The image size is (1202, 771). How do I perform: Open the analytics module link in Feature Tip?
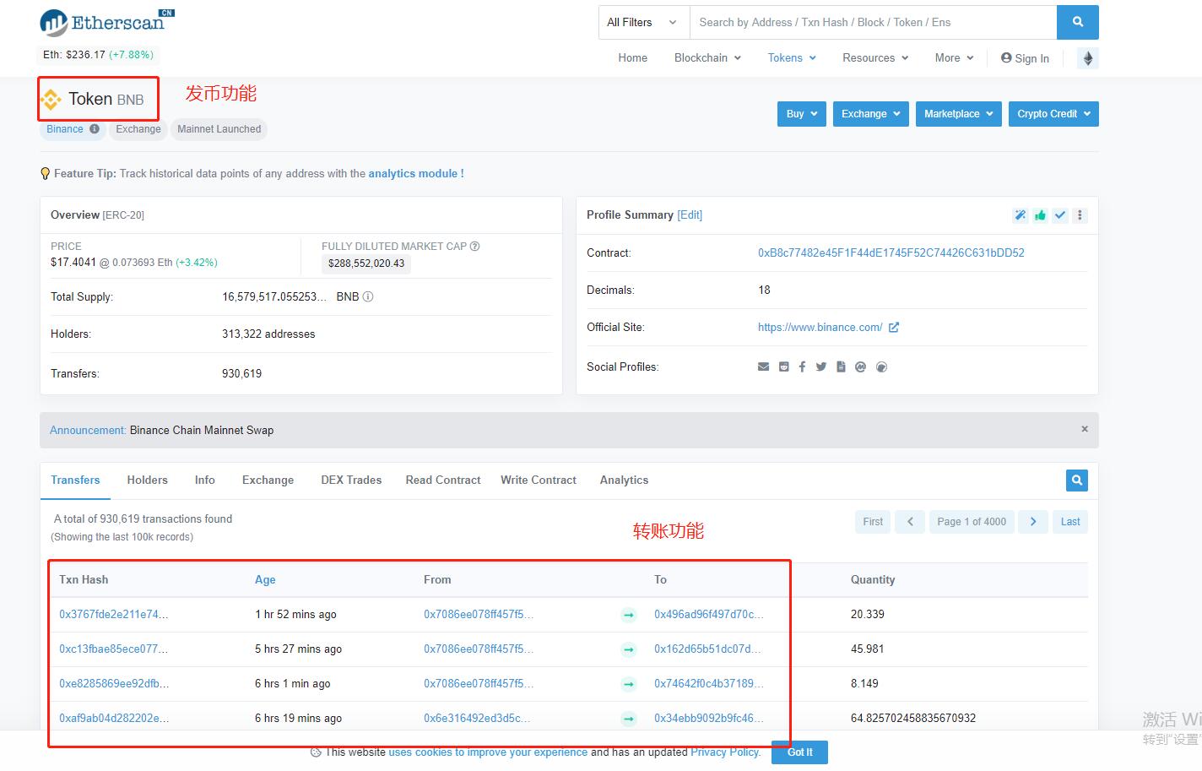pos(416,174)
